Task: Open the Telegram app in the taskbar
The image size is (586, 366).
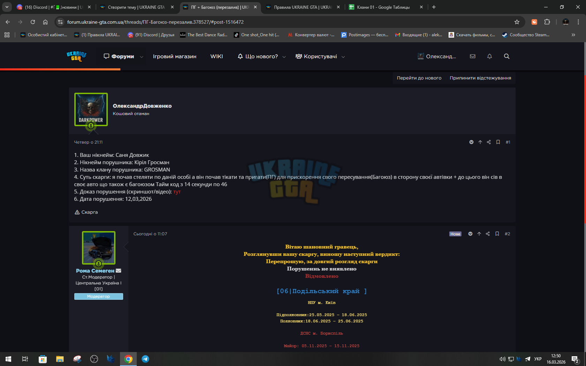Action: [145, 359]
